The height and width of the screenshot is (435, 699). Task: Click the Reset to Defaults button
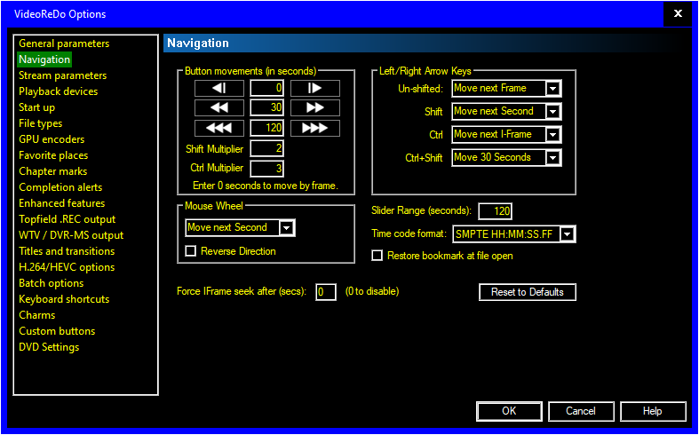pyautogui.click(x=528, y=292)
